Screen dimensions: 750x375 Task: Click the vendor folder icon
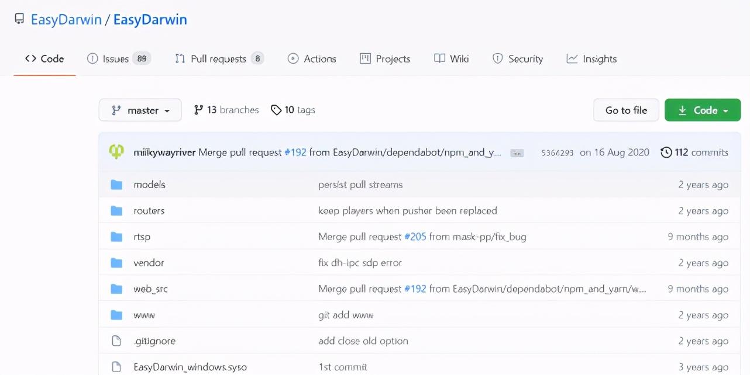point(116,263)
